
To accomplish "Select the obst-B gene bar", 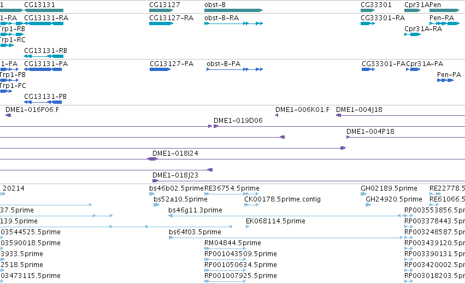I will [234, 10].
